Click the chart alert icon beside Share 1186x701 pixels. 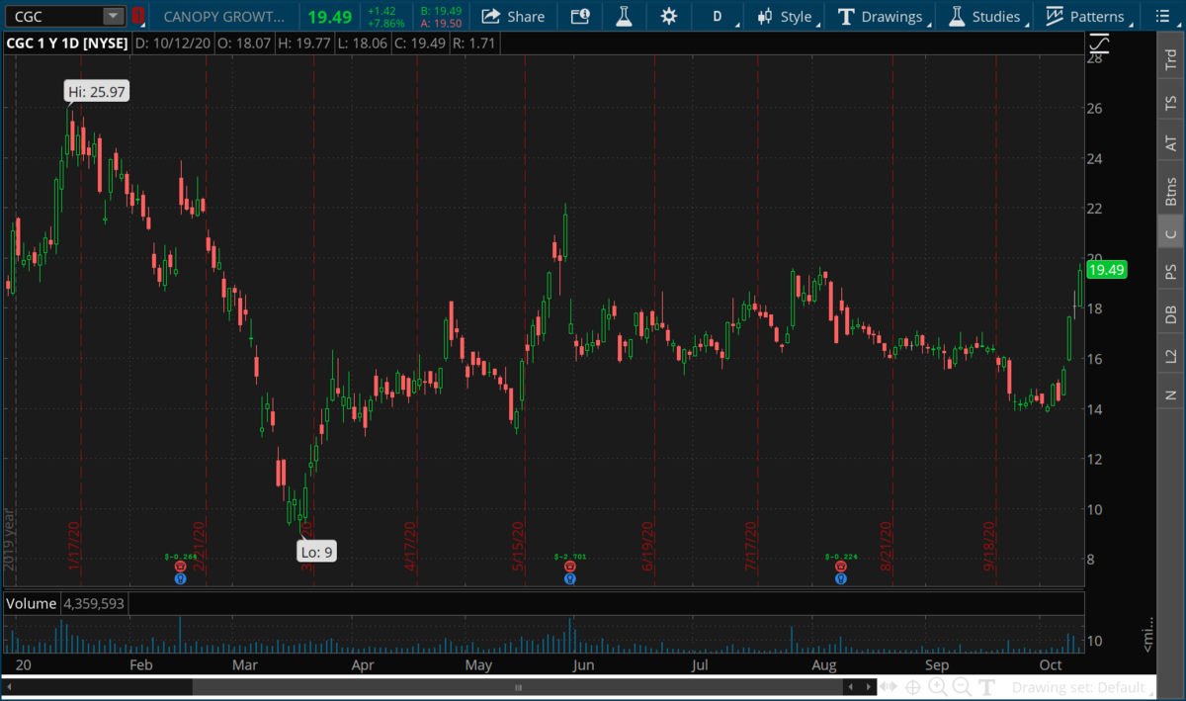[579, 16]
